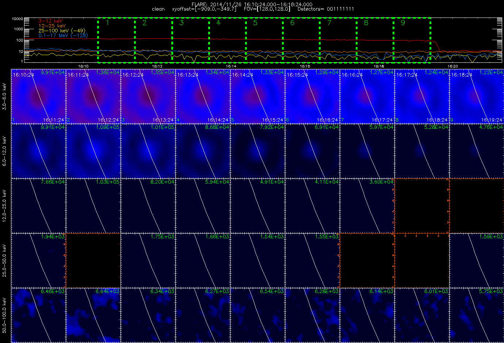
Task: Click the 7.92E+04 peak value label
Action: (272, 127)
